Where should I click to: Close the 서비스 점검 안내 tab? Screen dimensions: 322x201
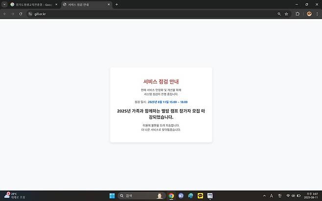click(109, 4)
